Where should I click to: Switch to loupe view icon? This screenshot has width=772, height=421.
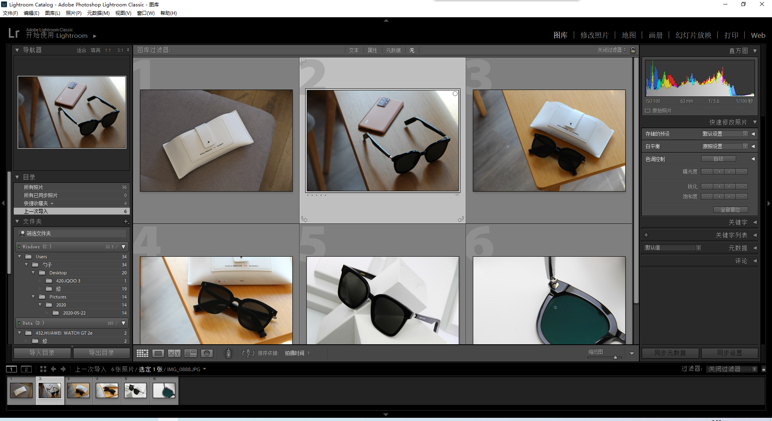click(158, 353)
